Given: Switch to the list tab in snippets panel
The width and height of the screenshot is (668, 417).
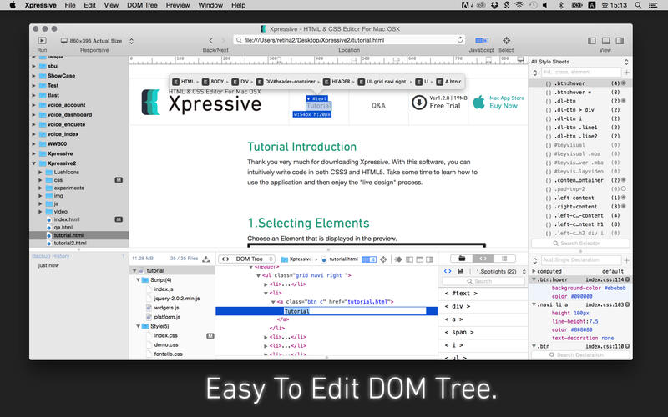Looking at the screenshot, I should pos(504,259).
